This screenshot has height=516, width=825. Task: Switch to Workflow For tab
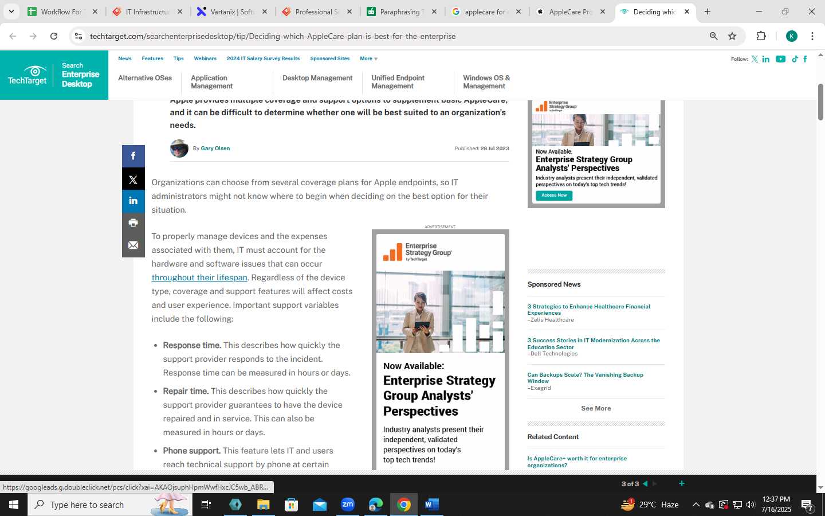tap(63, 11)
